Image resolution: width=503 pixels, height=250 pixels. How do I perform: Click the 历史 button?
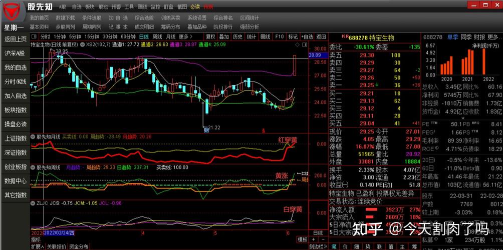tap(237, 36)
